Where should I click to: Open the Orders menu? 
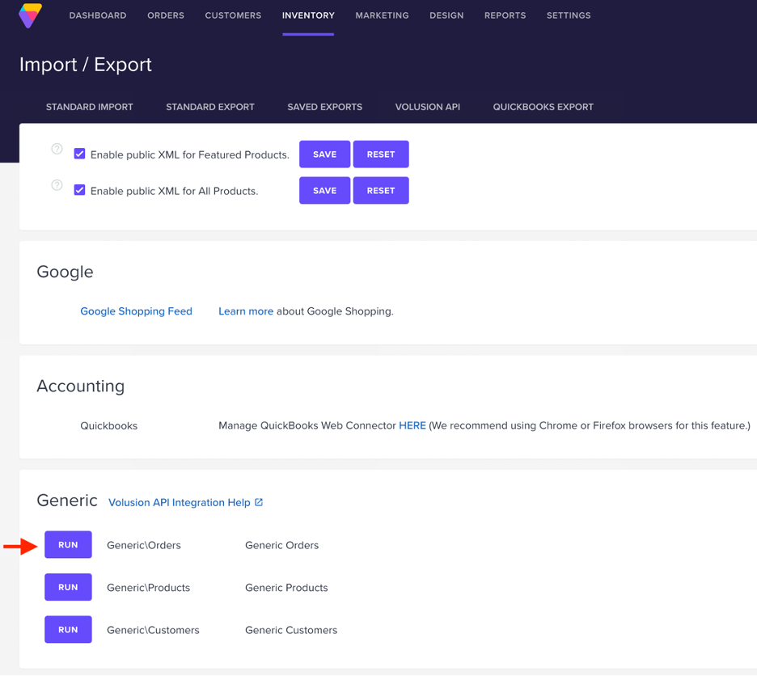coord(166,15)
